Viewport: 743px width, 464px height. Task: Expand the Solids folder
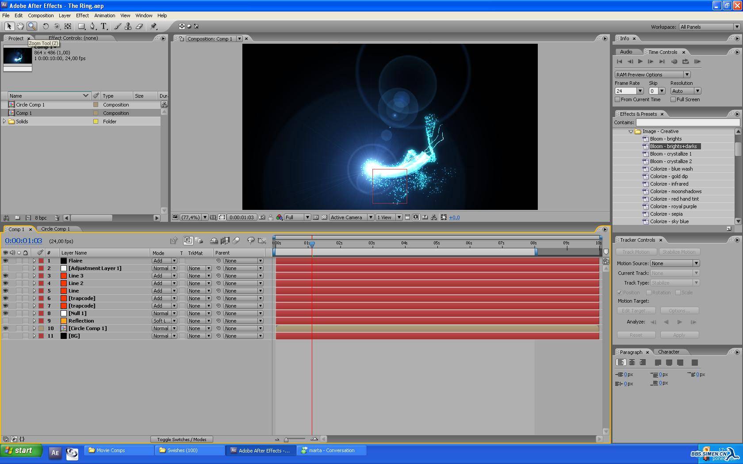click(x=4, y=121)
